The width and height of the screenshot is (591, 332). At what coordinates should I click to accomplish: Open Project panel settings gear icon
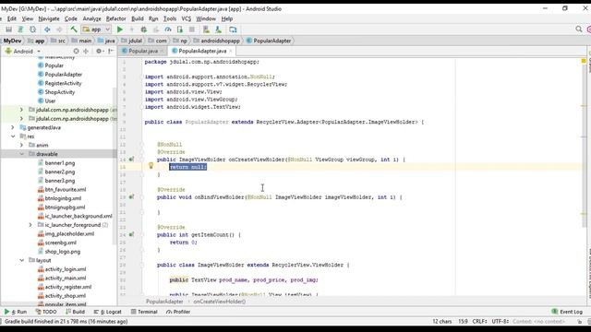(x=99, y=51)
